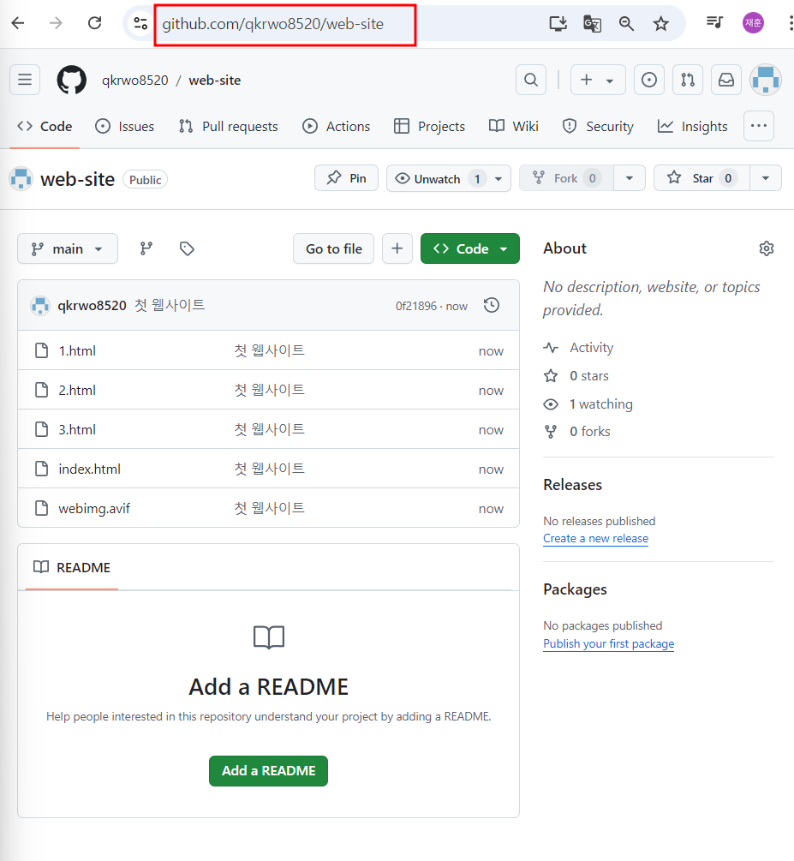Viewport: 794px width, 861px height.
Task: Click the browser address bar URL
Action: (273, 24)
